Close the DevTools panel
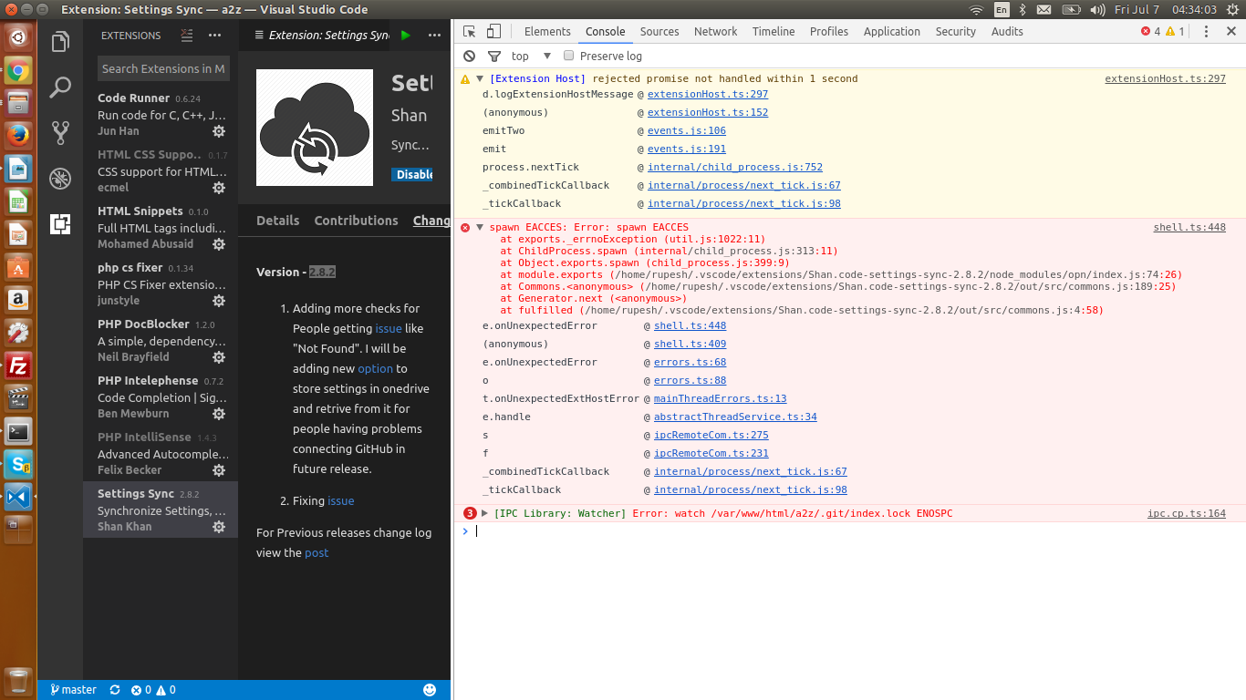 tap(1230, 31)
